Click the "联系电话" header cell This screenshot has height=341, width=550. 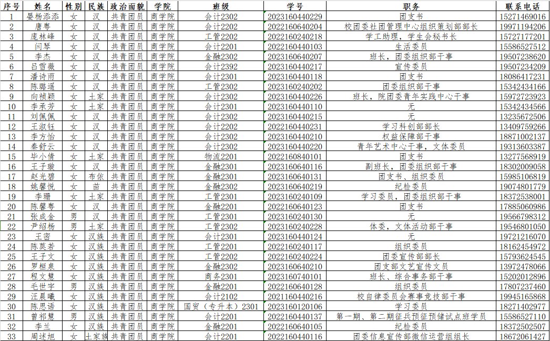pos(522,6)
